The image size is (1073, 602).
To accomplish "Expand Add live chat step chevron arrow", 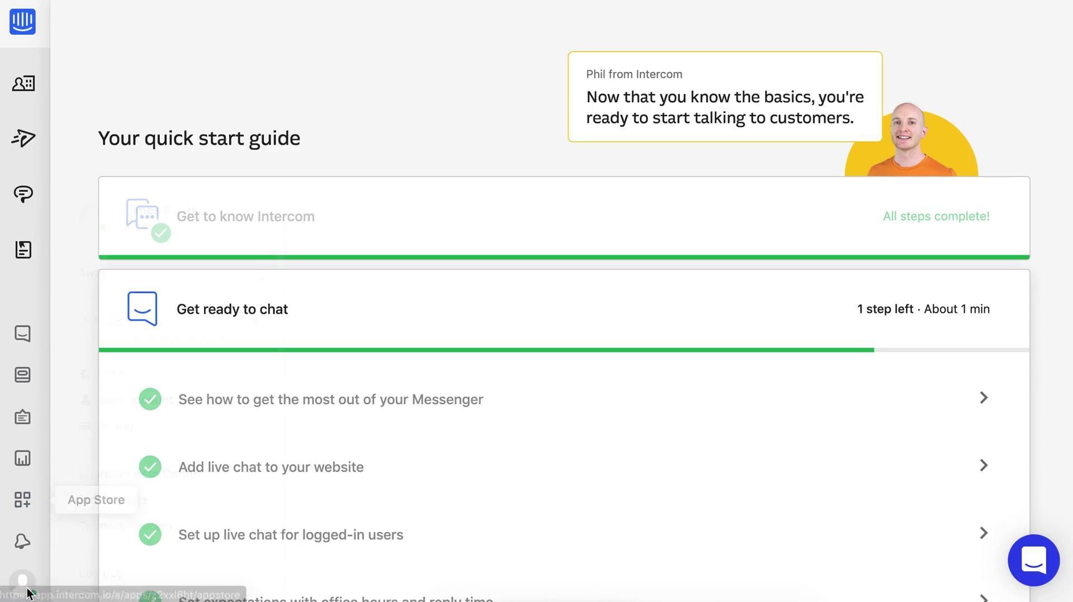I will [x=984, y=465].
